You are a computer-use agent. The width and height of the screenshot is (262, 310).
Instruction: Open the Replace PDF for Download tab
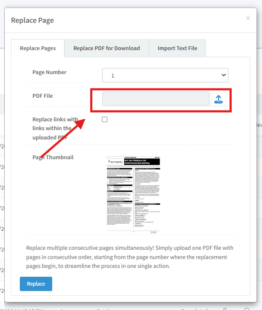[107, 48]
